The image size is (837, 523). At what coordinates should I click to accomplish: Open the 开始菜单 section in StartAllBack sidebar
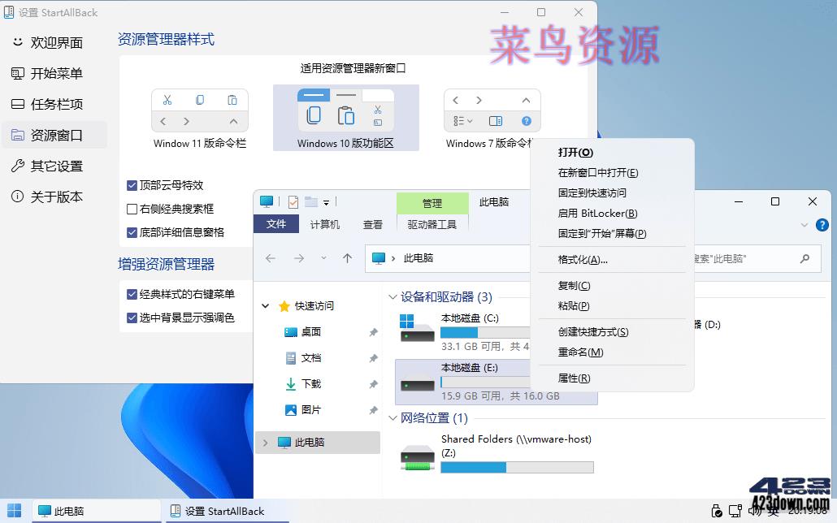[x=57, y=73]
